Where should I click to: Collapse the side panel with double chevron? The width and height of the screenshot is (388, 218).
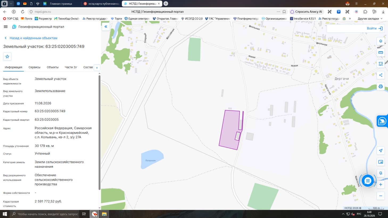(x=106, y=27)
